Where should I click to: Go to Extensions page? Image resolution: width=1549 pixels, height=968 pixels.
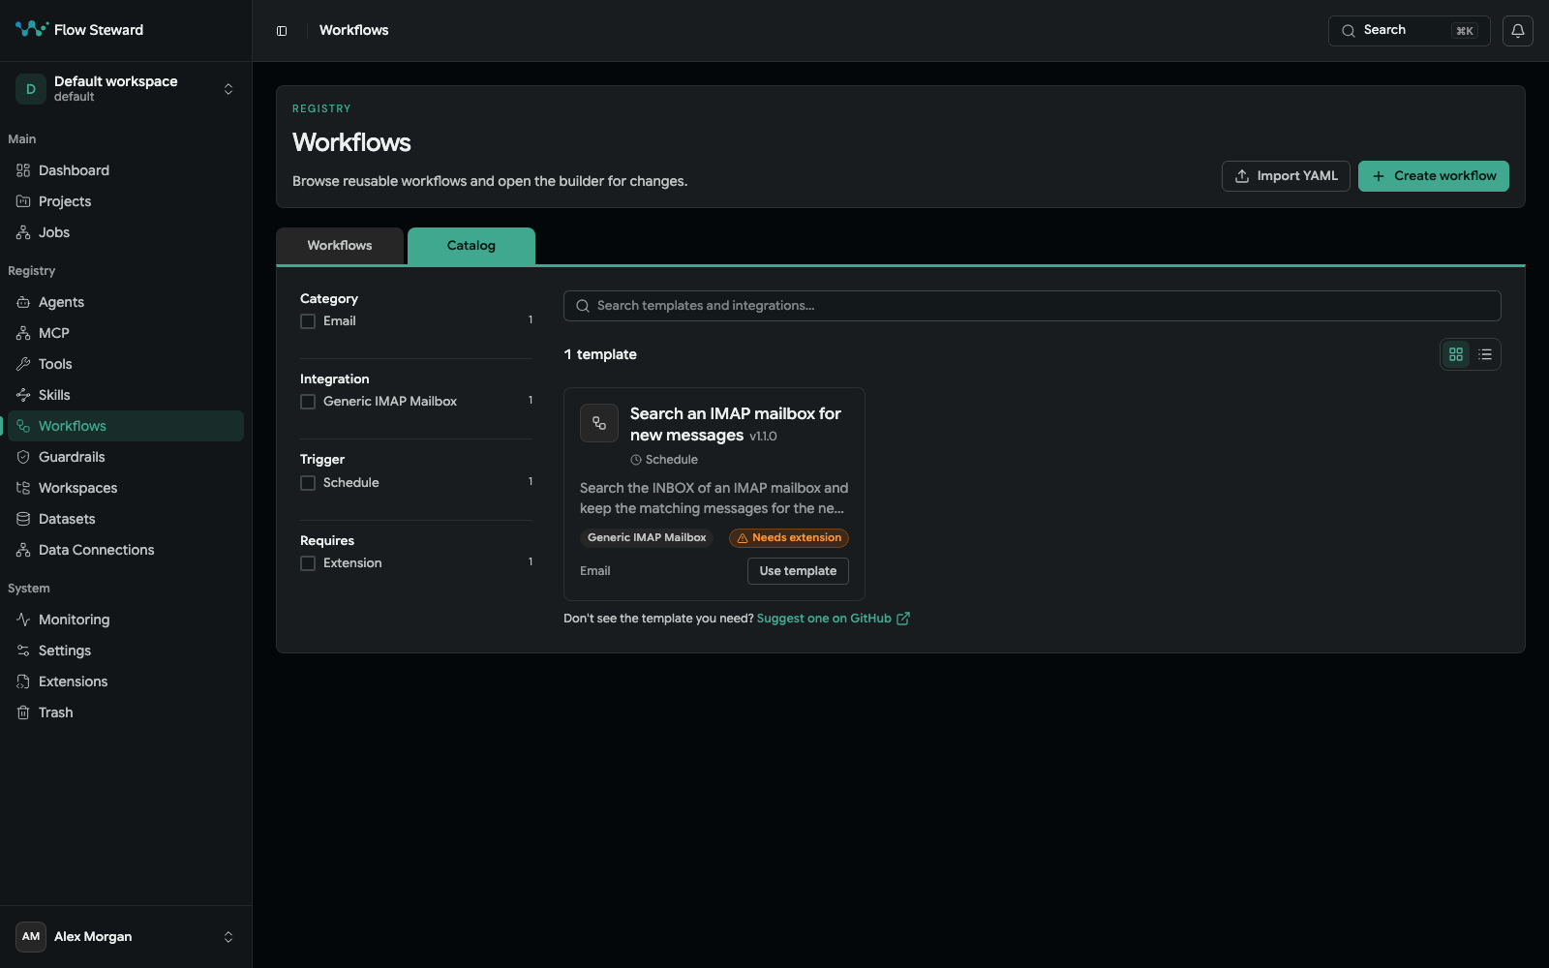(x=126, y=681)
